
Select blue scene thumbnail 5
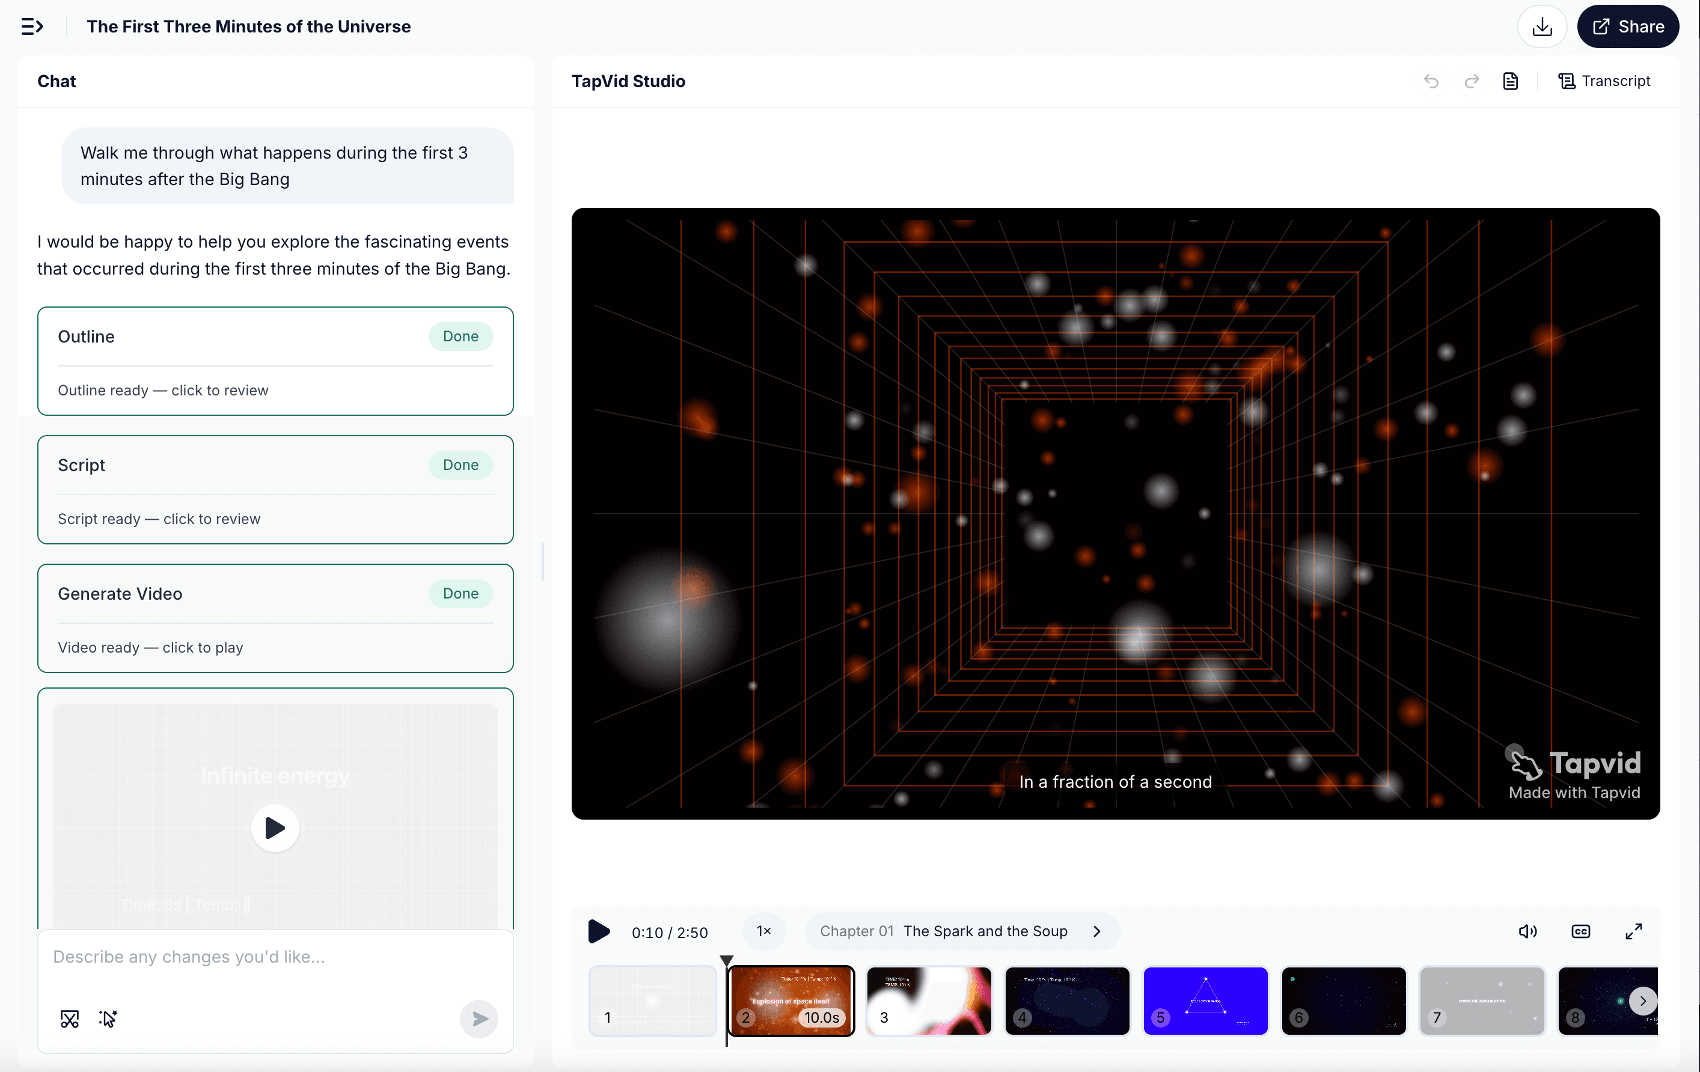[1206, 1000]
